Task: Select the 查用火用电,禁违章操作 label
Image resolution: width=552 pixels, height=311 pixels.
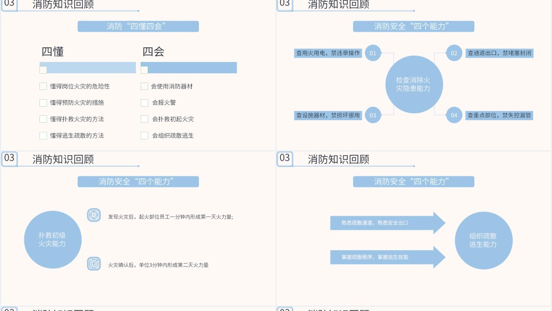Action: 328,53
